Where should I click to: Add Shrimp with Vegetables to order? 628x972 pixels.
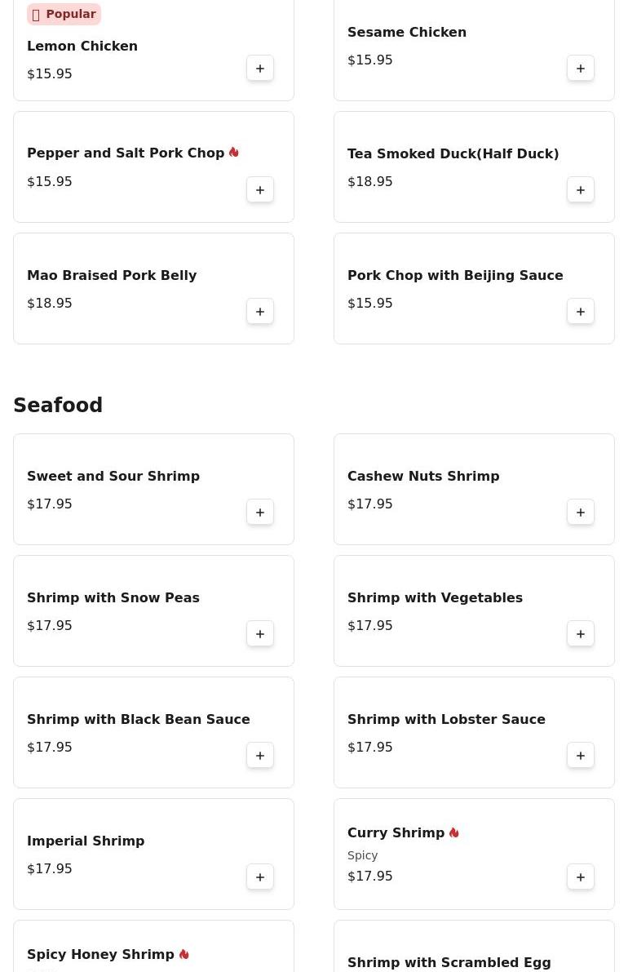click(581, 634)
